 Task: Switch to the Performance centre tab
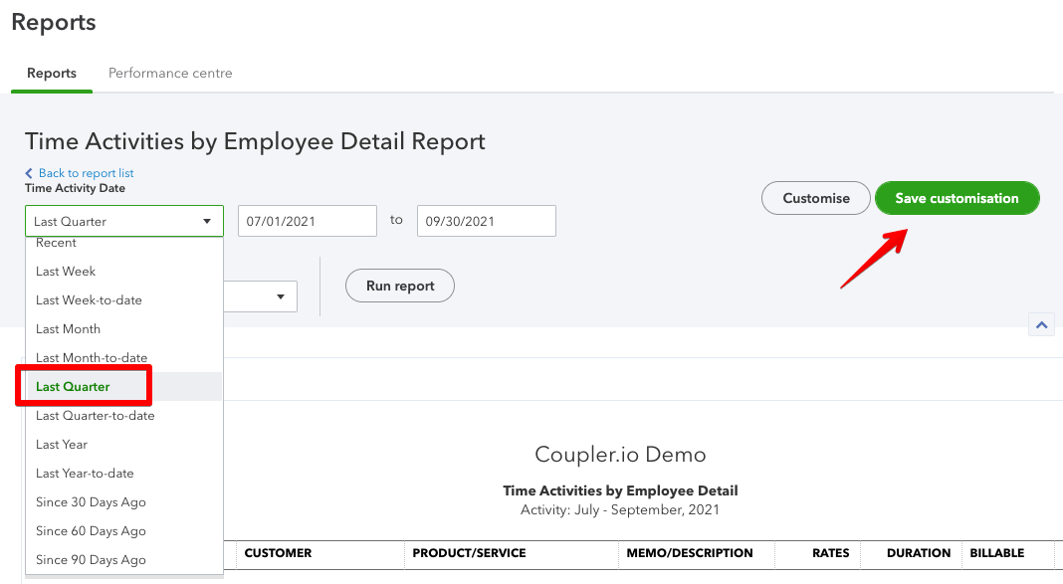pos(169,73)
